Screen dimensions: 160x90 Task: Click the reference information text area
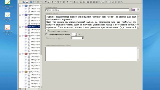tap(91, 54)
